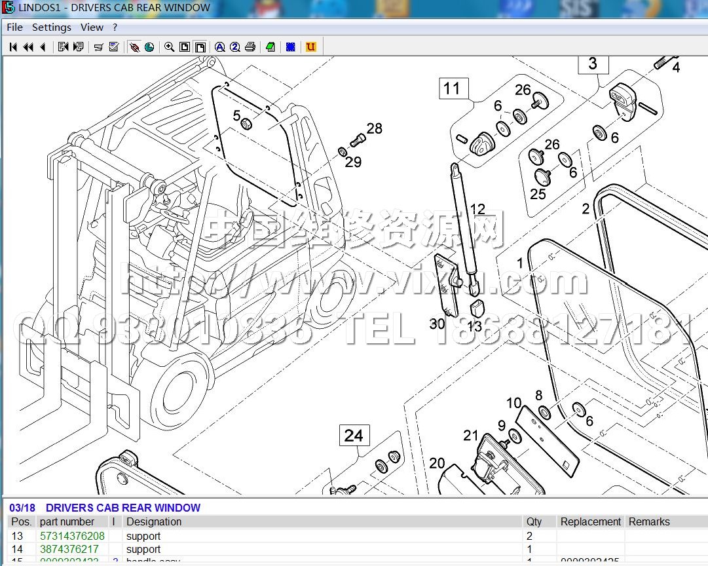Click part number 3874376217
The height and width of the screenshot is (566, 708).
tap(69, 549)
